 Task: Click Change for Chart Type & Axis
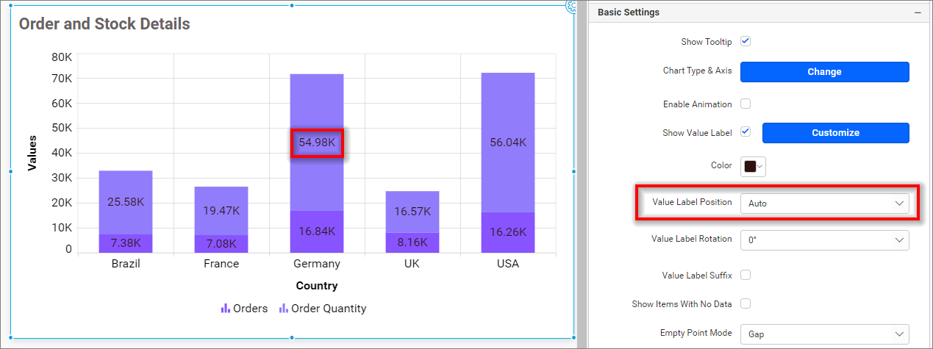pyautogui.click(x=823, y=72)
